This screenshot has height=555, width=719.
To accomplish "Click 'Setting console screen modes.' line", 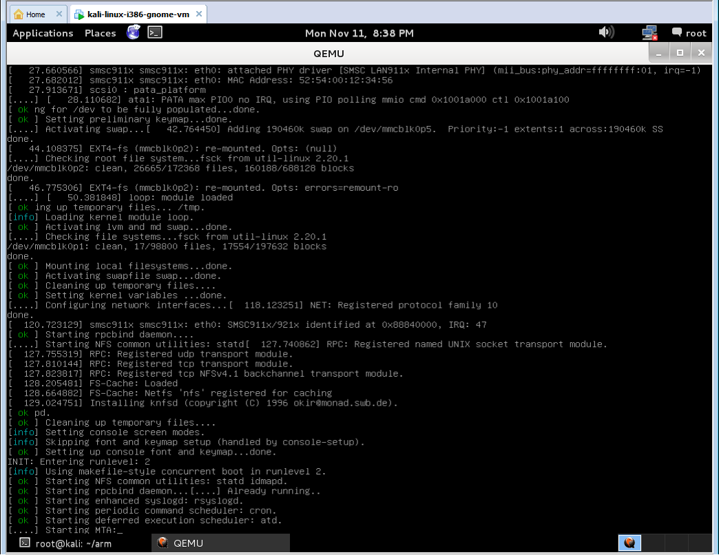I will point(106,432).
